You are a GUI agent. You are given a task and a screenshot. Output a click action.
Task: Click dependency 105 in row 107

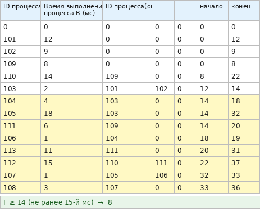click(127, 175)
